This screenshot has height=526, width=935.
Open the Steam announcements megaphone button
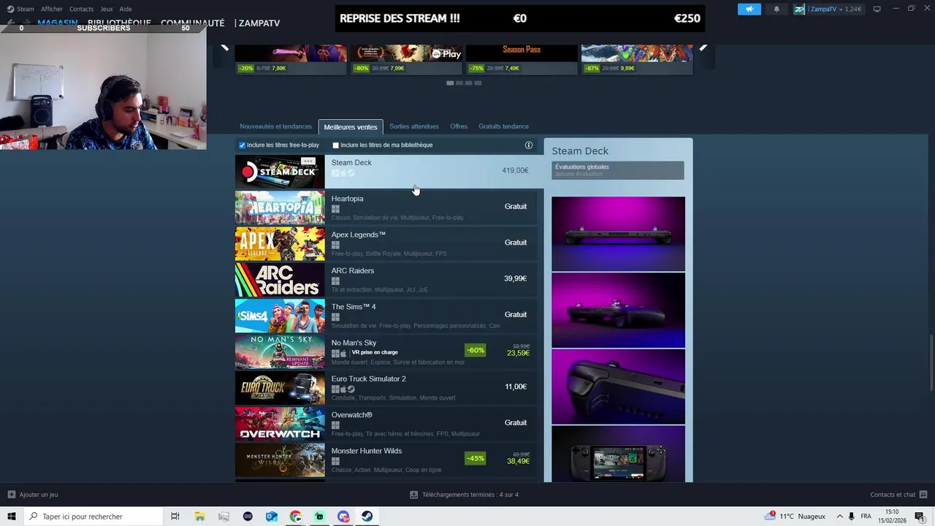[x=749, y=9]
